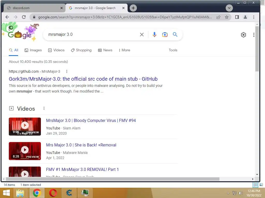Screen dimensions: 265x198
Task: Open the clock showing 12:46 PM
Action: [254, 193]
